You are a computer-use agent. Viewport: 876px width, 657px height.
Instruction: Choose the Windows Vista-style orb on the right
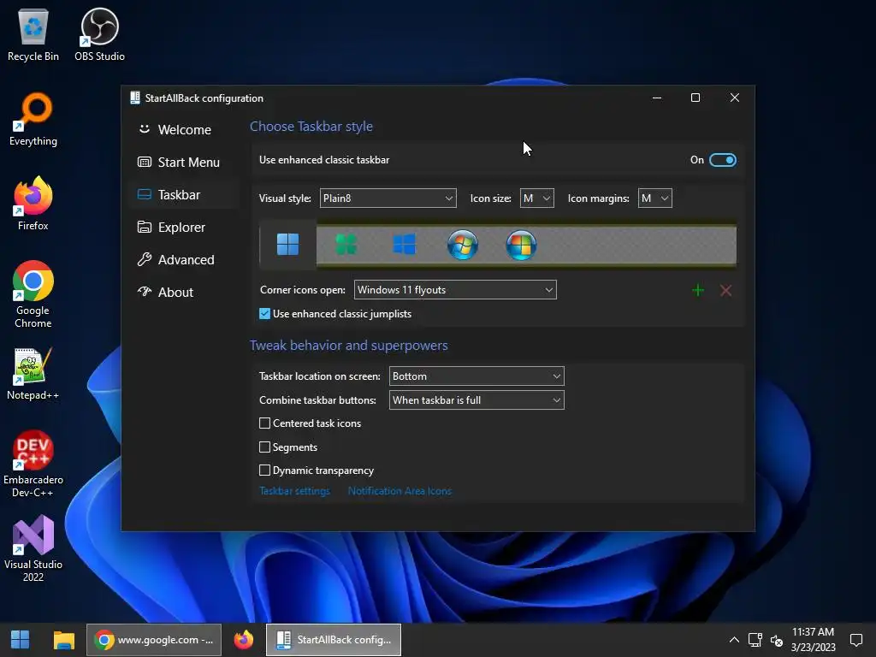(x=521, y=244)
